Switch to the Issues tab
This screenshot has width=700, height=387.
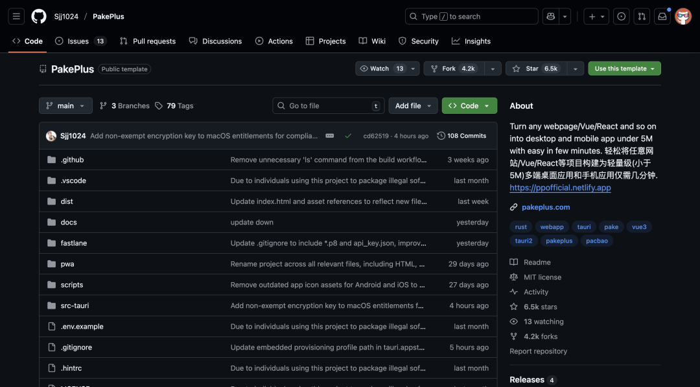80,41
